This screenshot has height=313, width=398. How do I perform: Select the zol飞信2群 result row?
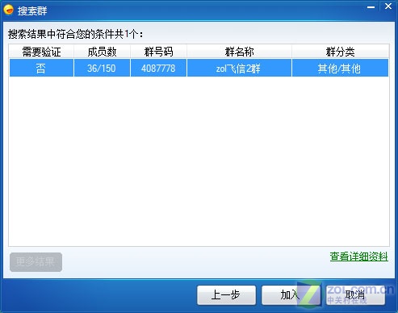199,68
